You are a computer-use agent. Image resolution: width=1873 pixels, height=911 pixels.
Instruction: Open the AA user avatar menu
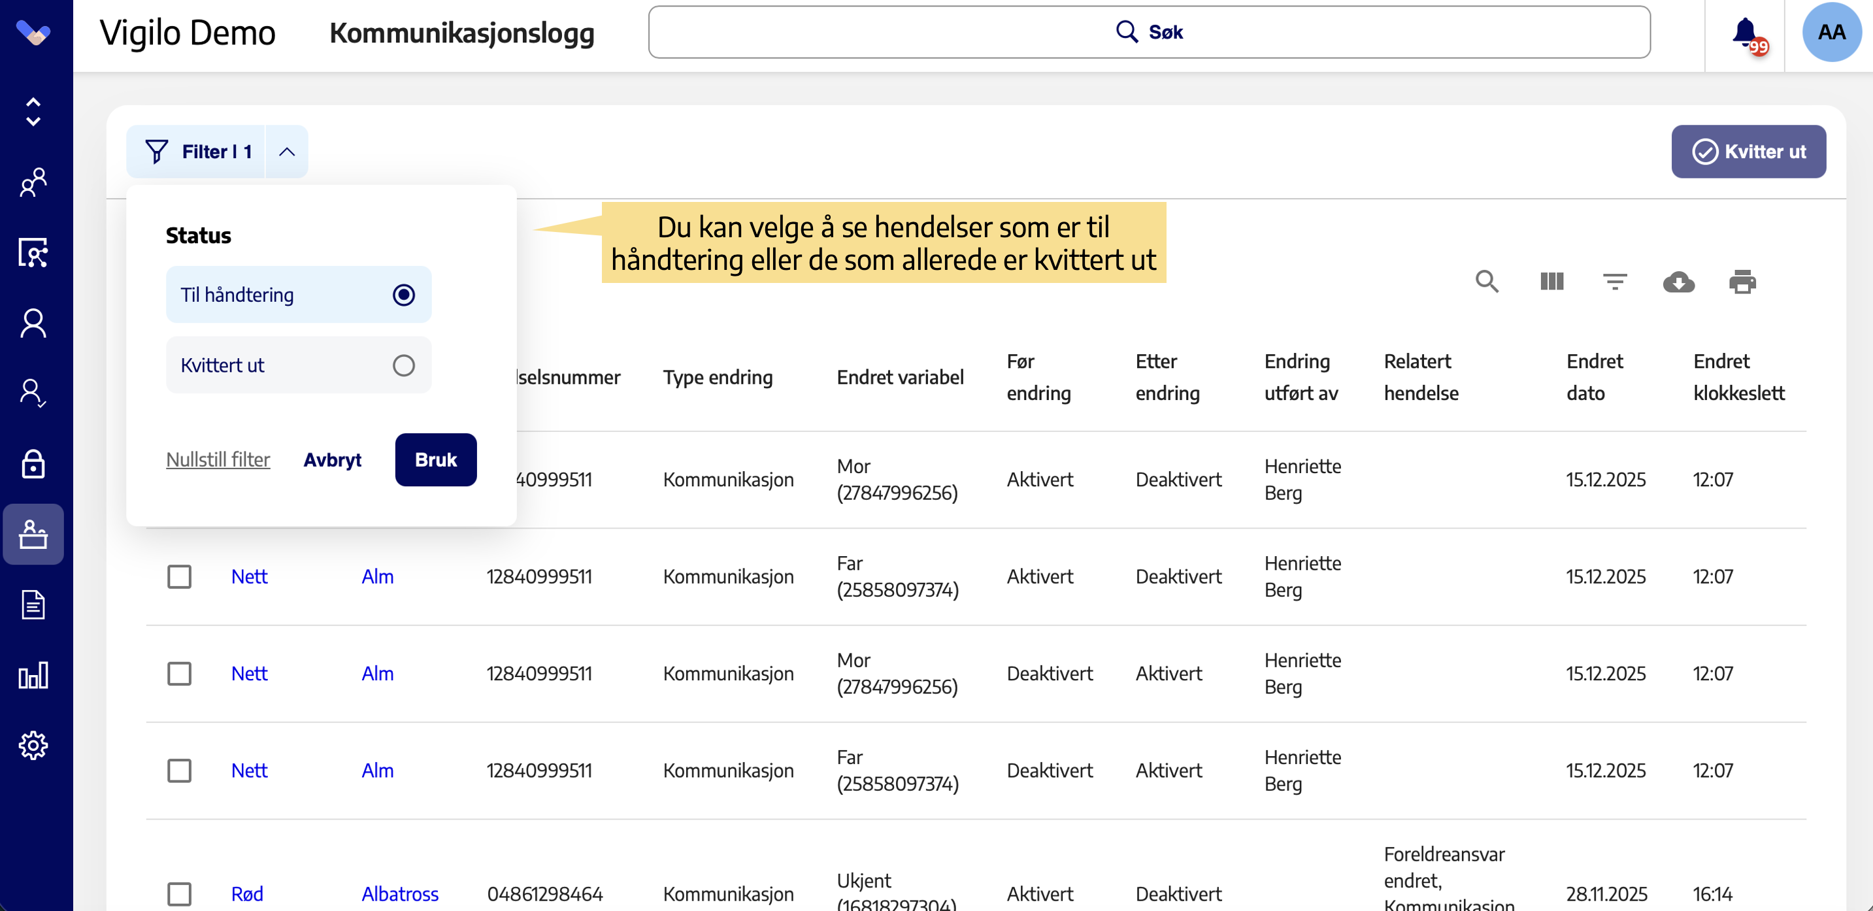(1832, 32)
